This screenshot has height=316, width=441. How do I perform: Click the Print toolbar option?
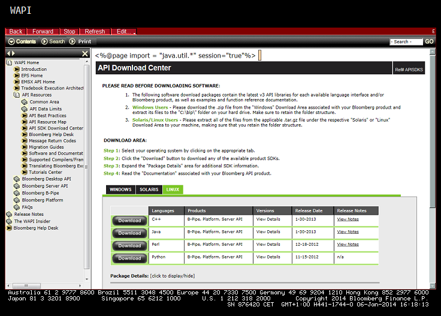[x=80, y=41]
